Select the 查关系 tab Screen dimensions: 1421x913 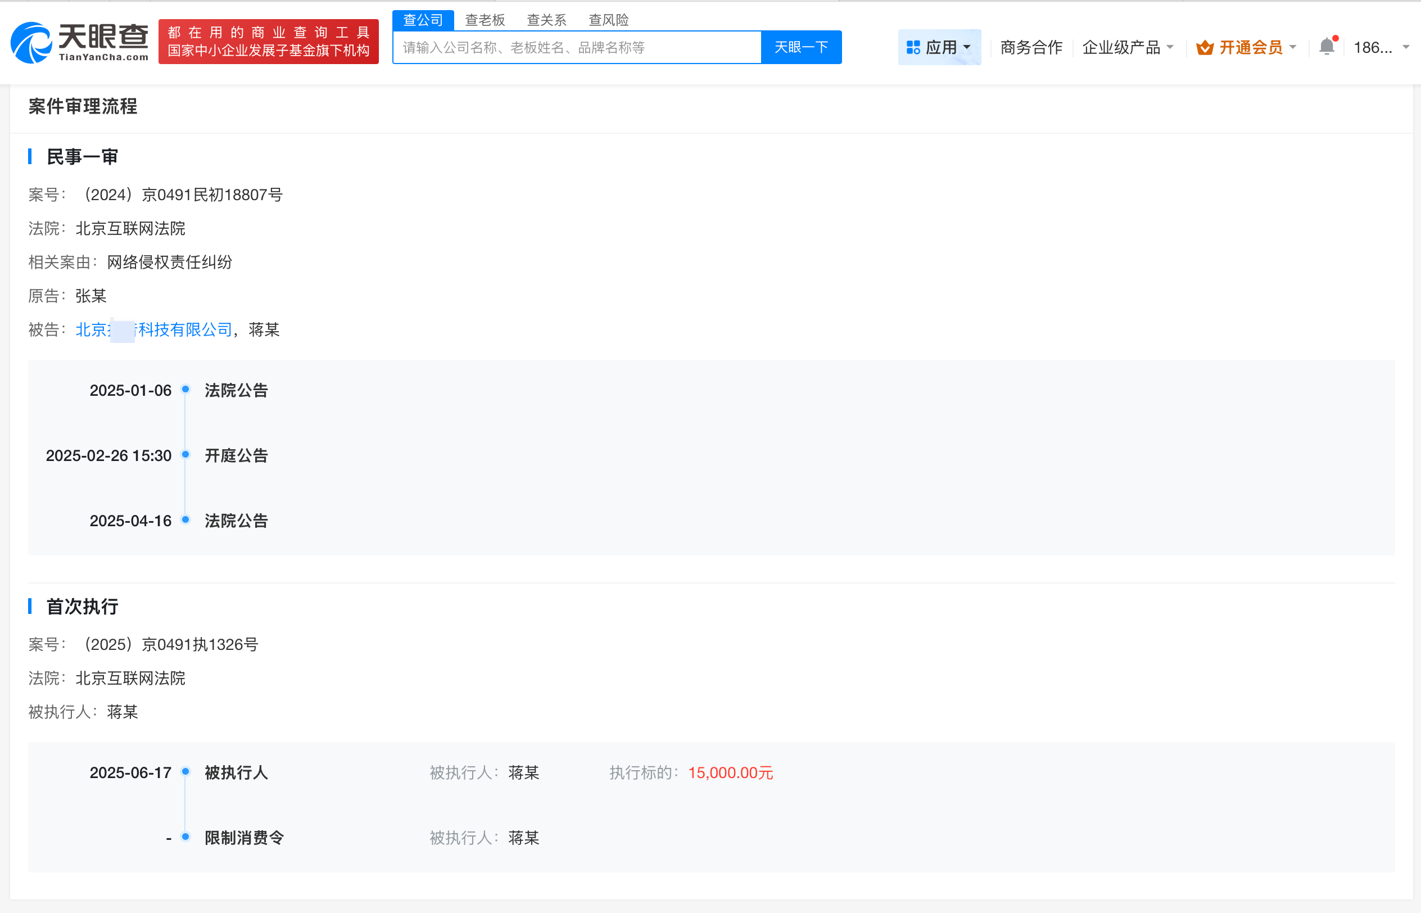coord(546,20)
